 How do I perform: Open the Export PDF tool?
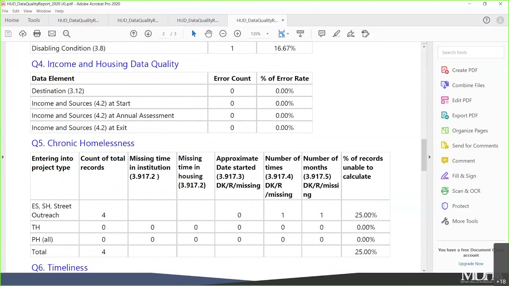[464, 116]
